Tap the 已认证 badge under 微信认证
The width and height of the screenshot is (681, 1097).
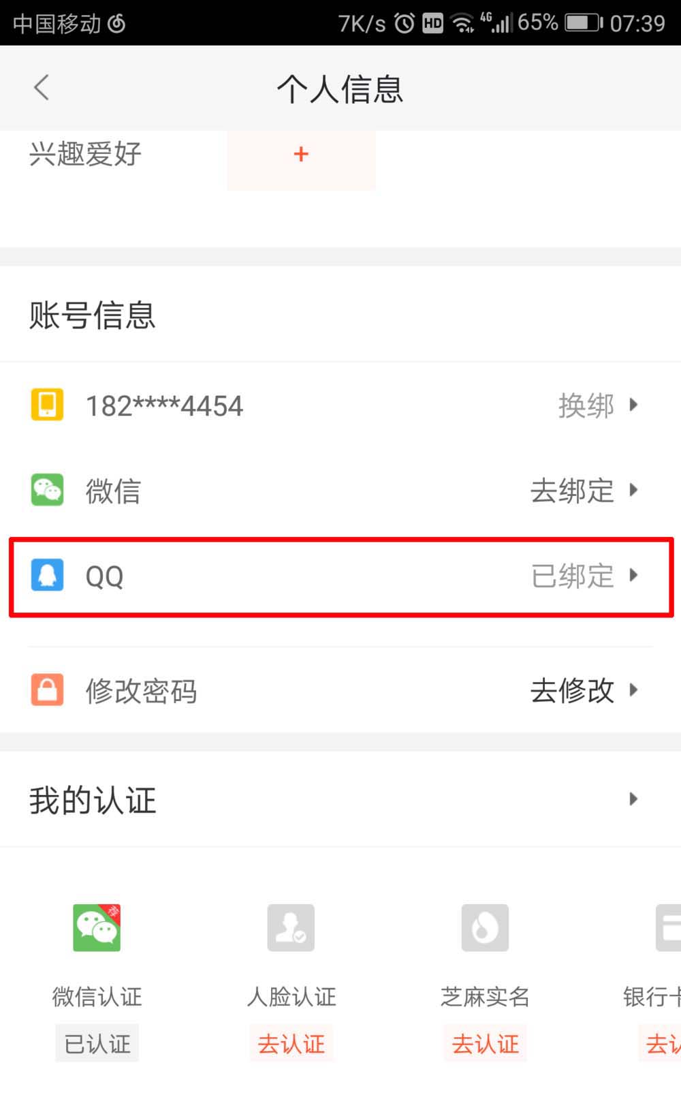[x=97, y=1043]
